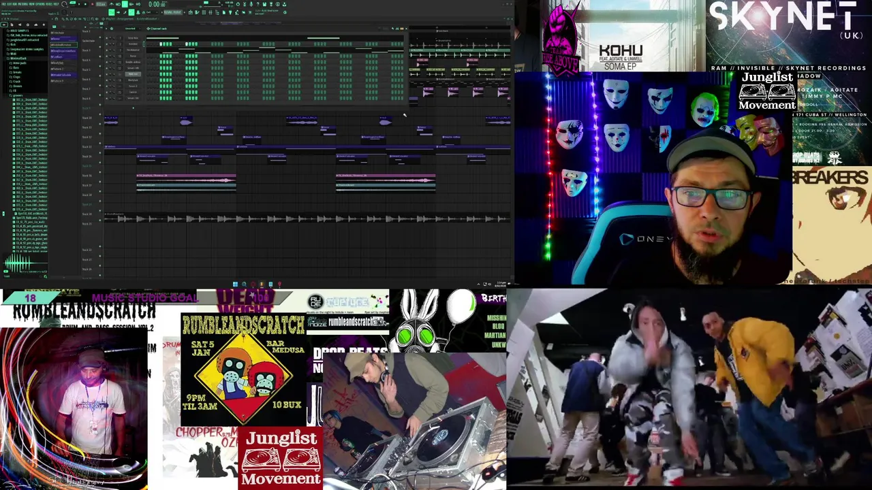This screenshot has width=872, height=490.
Task: Open the OPTIONS menu
Action: coord(40,3)
